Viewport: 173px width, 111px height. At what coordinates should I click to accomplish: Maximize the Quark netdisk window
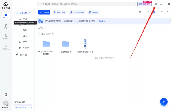pos(165,4)
